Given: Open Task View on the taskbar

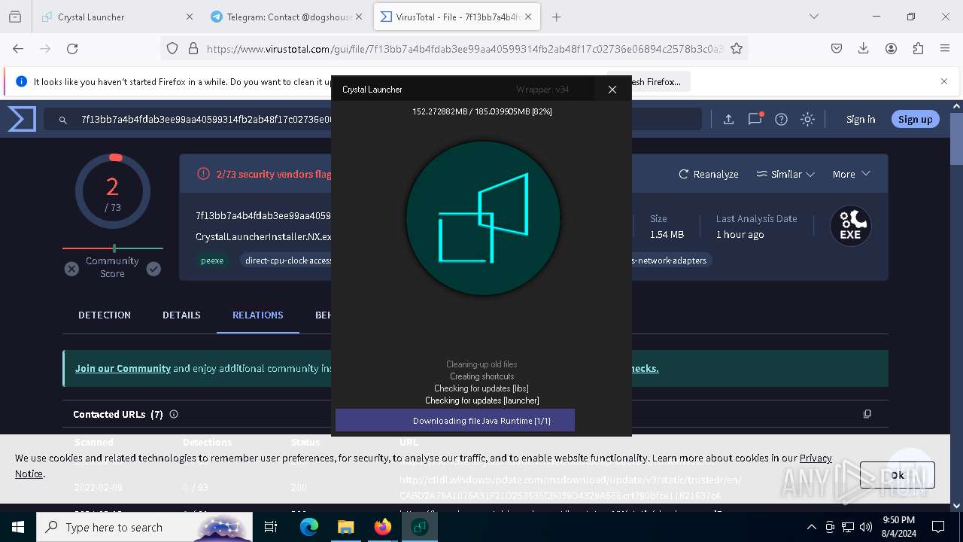Looking at the screenshot, I should (x=271, y=527).
